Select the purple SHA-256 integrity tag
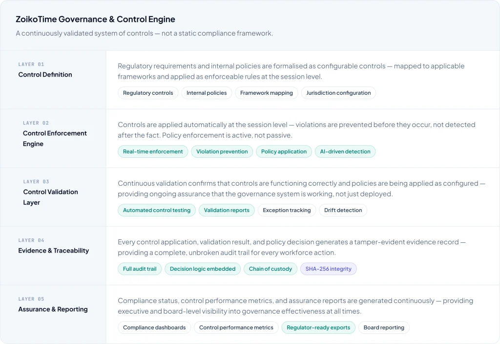This screenshot has width=500, height=344. tap(329, 269)
